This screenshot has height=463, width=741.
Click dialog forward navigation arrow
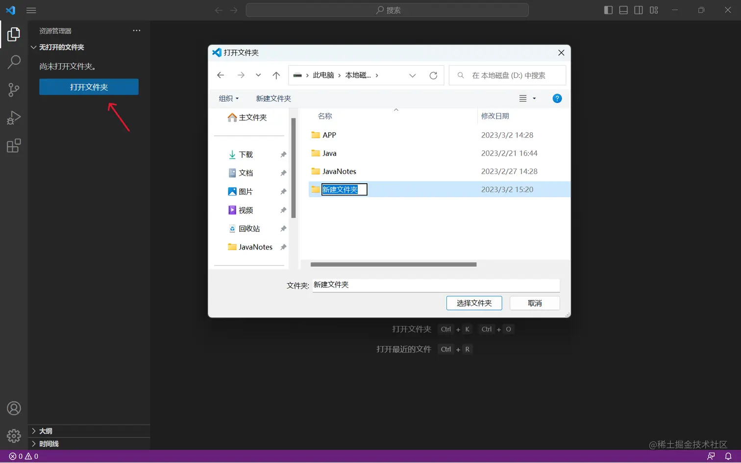[x=241, y=75]
